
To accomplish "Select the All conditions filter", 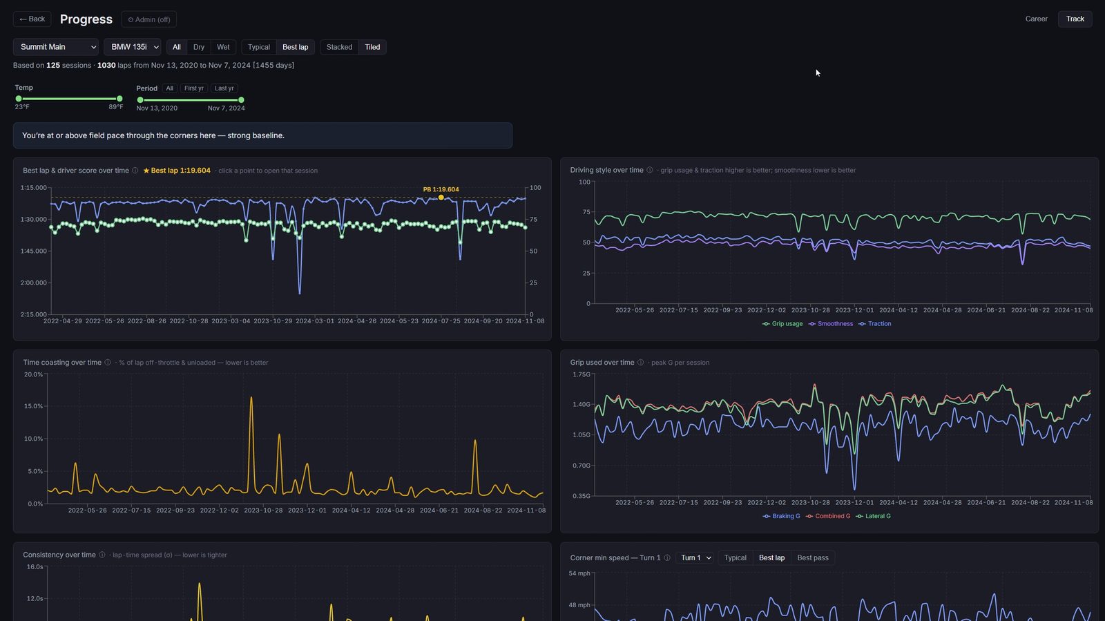I will click(177, 47).
